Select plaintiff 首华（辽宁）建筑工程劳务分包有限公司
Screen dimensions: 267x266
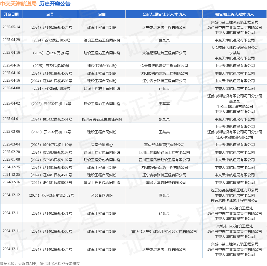tap(164, 231)
